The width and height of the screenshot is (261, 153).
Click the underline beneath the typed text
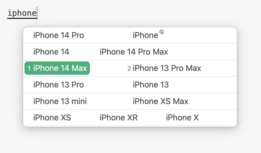[x=22, y=18]
